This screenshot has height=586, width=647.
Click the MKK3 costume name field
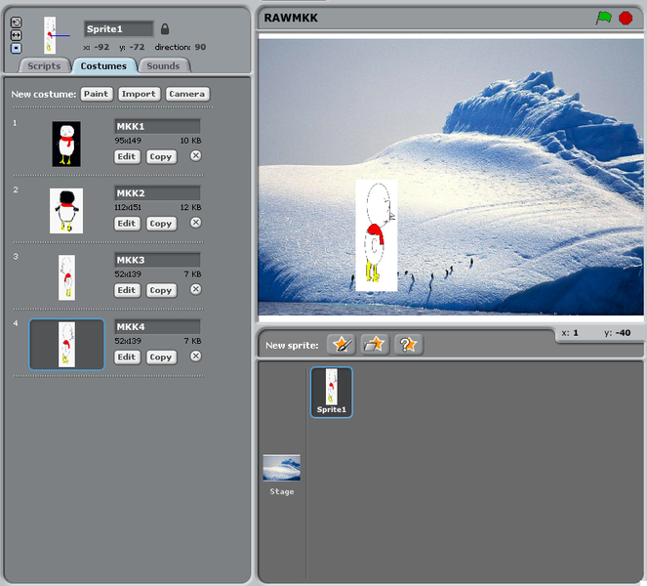[157, 260]
